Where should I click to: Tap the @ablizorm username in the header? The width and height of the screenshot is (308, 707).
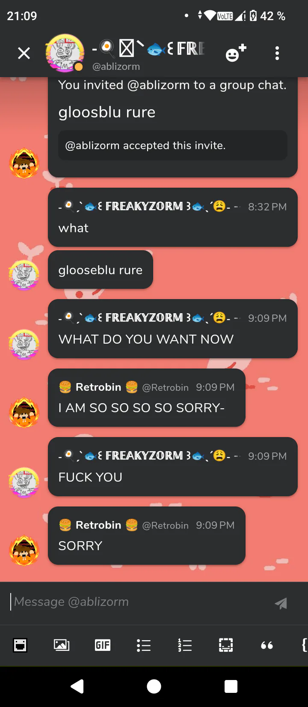coord(116,66)
